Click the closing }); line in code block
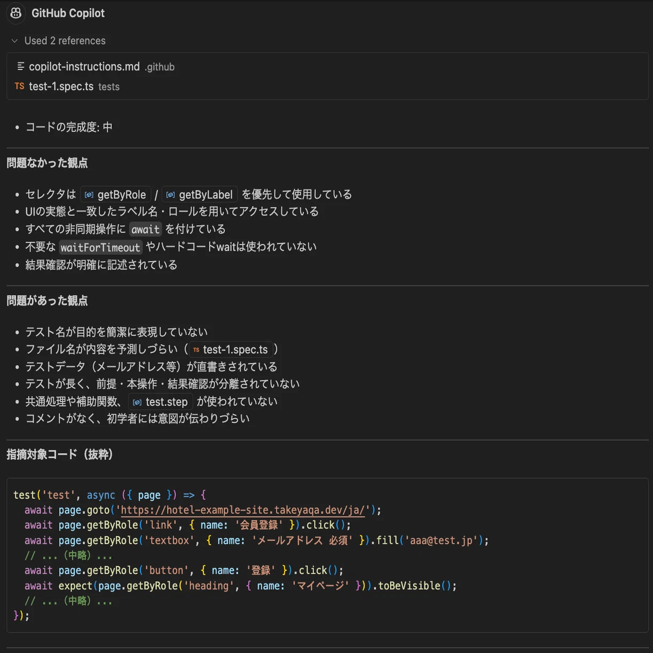653x653 pixels. click(21, 616)
